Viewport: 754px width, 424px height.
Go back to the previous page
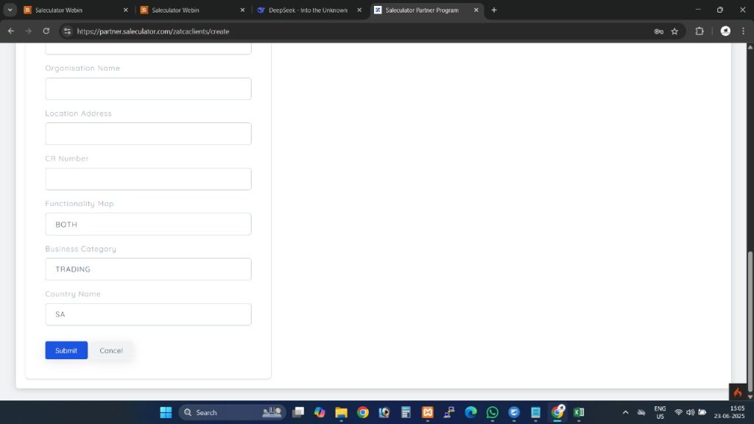point(10,31)
